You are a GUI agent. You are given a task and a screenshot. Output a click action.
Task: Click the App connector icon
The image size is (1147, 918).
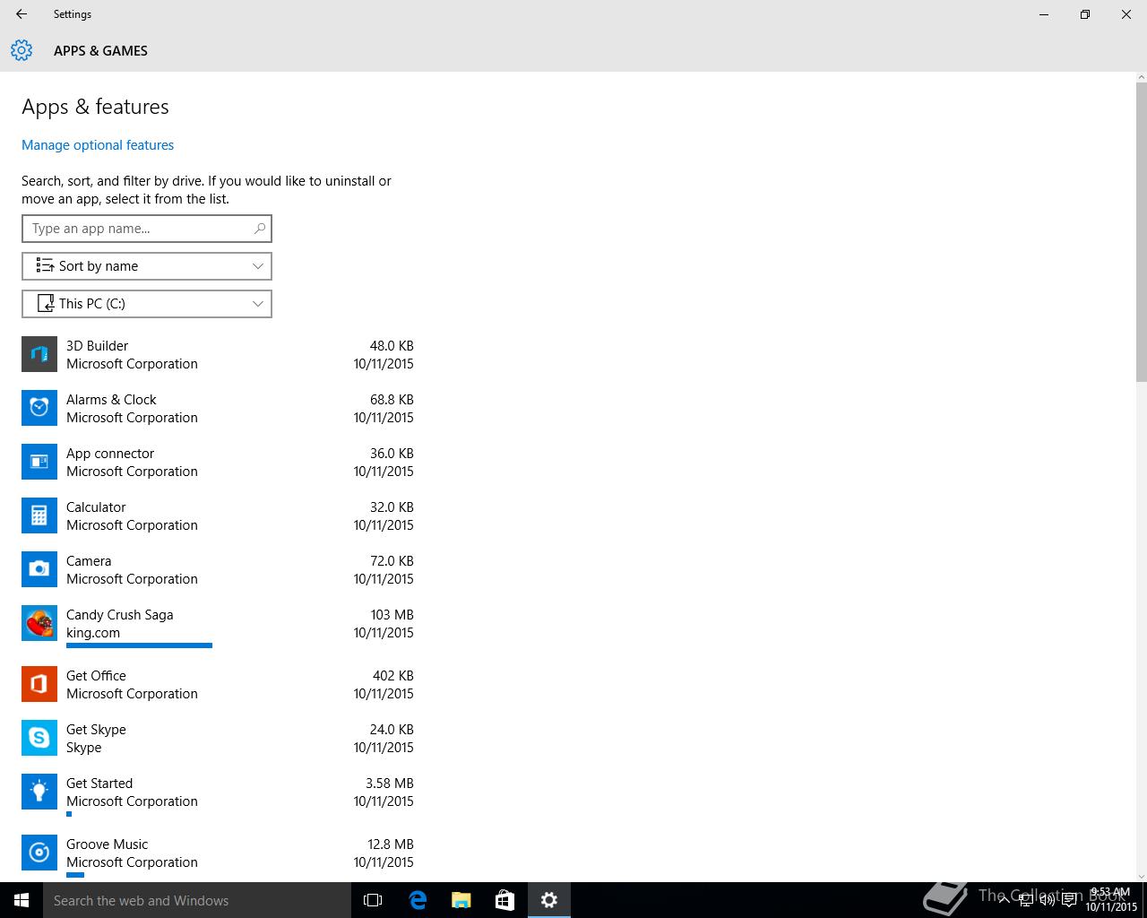pos(39,462)
